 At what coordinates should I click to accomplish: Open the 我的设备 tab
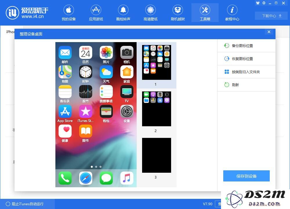pos(69,13)
